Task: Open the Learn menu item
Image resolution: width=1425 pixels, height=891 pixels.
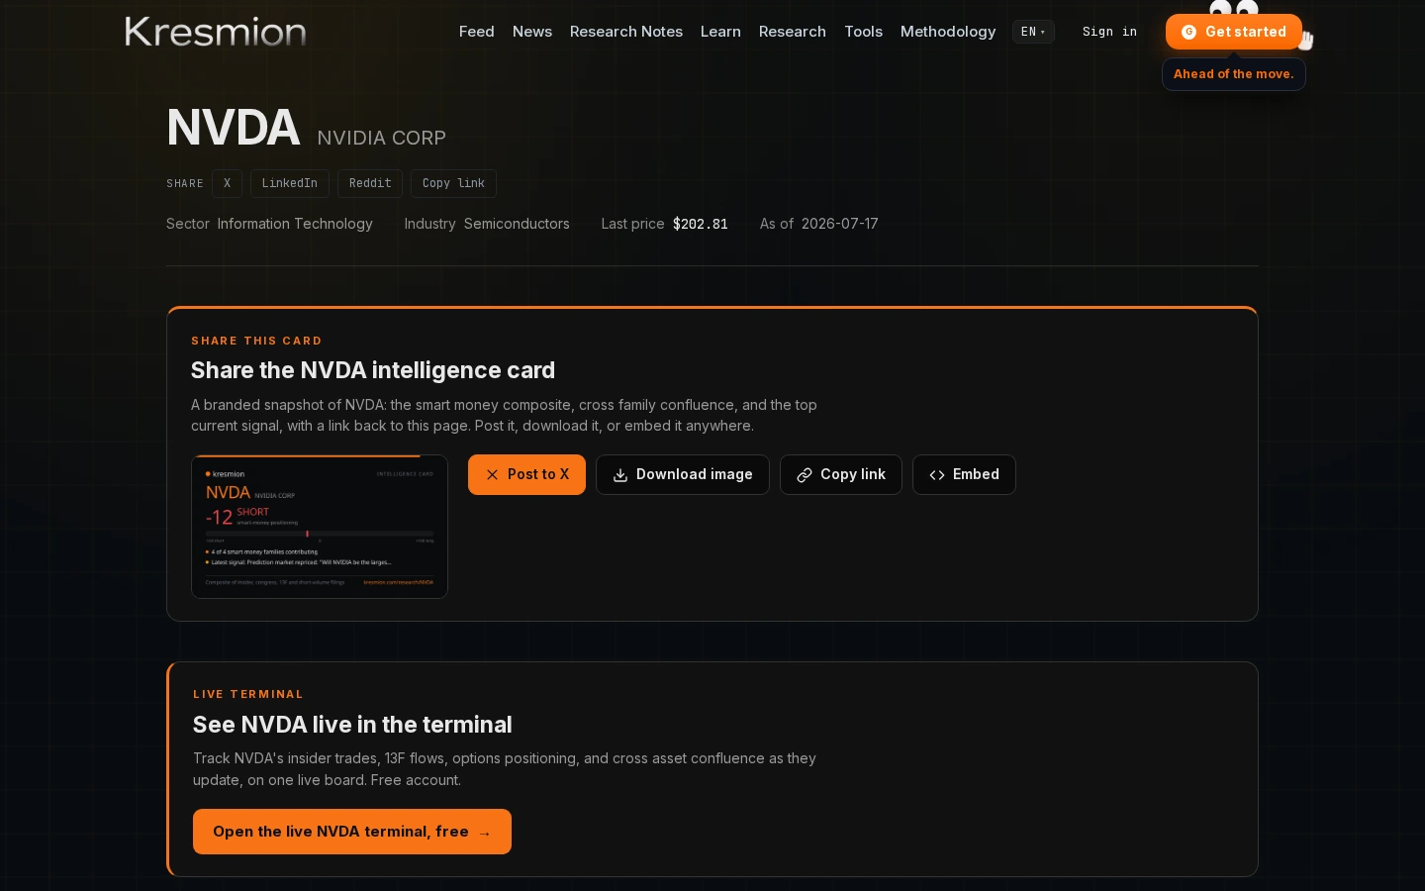Action: (720, 32)
